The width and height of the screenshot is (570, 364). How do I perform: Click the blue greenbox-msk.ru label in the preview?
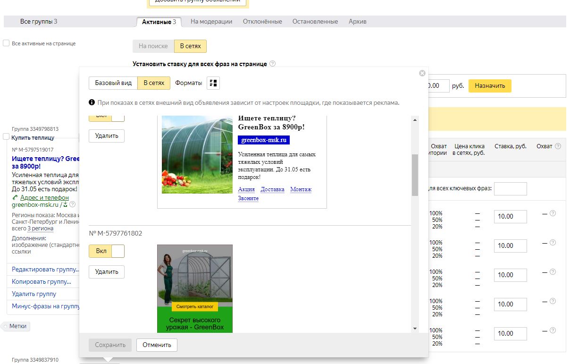pyautogui.click(x=264, y=140)
